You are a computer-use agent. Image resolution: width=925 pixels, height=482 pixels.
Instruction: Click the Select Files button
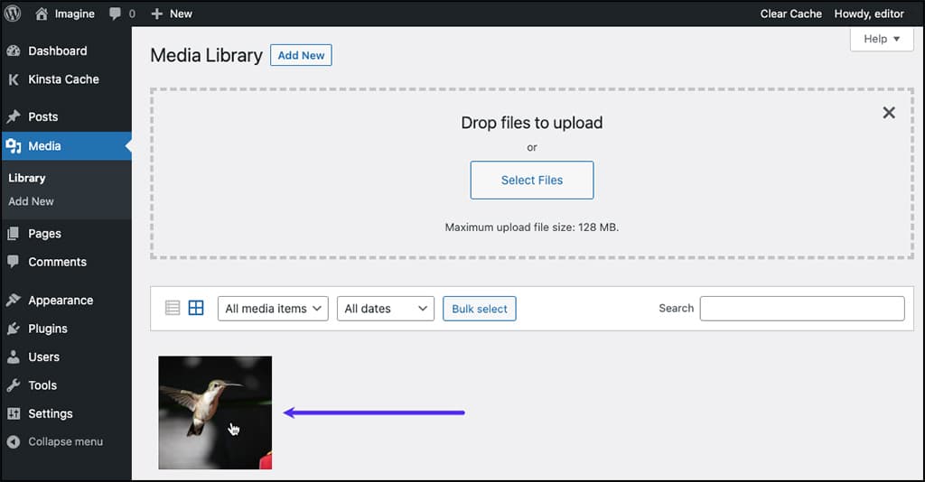[x=531, y=180]
